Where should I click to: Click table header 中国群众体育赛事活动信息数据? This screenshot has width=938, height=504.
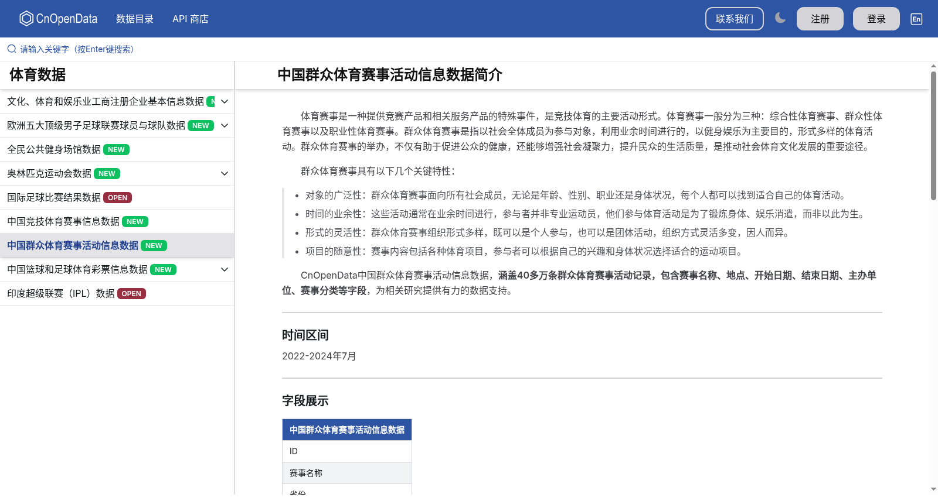(x=347, y=430)
